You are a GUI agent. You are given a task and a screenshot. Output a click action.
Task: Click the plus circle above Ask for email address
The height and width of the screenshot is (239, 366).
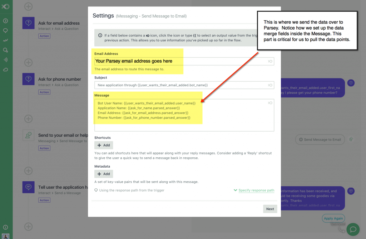point(28,6)
